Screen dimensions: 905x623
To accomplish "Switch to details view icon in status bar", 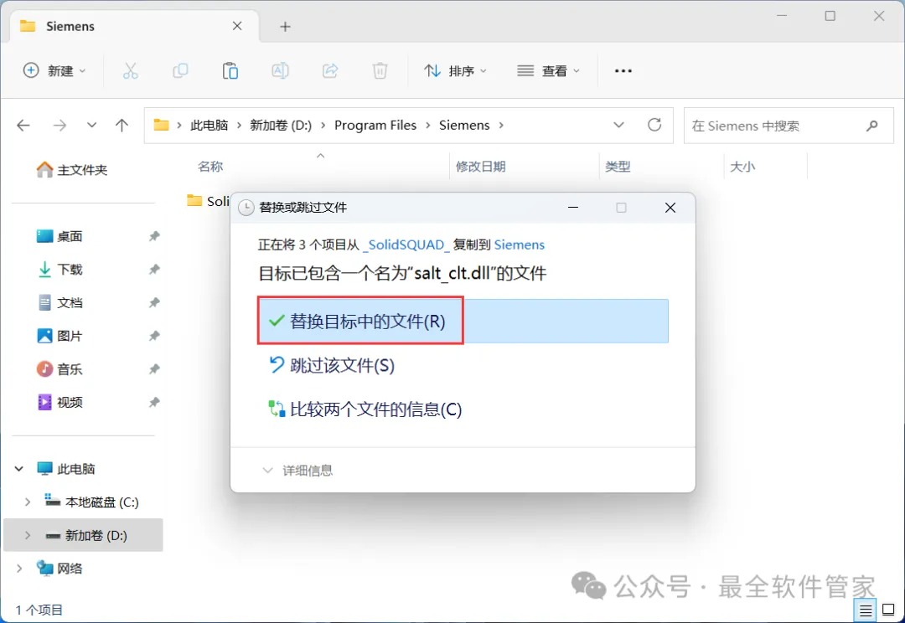I will (x=865, y=610).
